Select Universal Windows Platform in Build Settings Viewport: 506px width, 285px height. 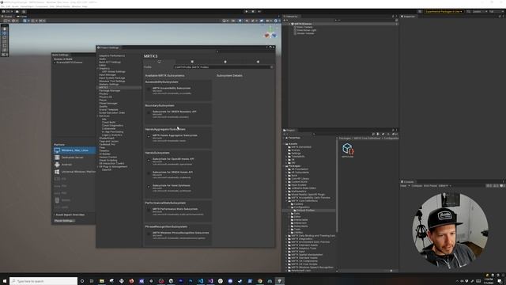coord(74,172)
